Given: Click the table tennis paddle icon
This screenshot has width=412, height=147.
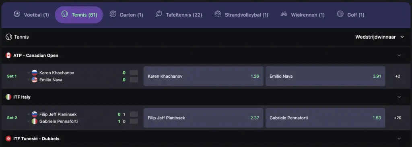Looking at the screenshot, I should coord(159,14).
